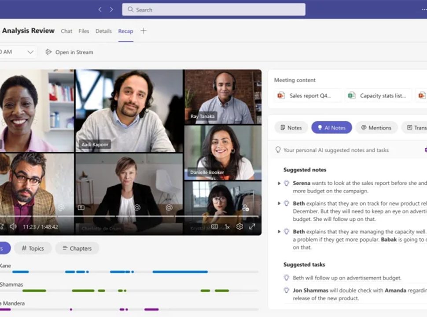Go forward using the right navigation arrow

111,10
